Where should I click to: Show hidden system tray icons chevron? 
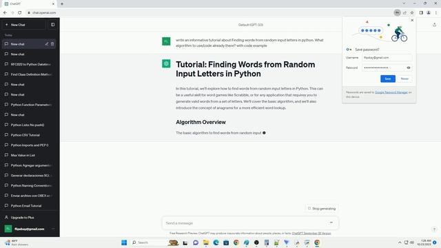tap(400, 242)
